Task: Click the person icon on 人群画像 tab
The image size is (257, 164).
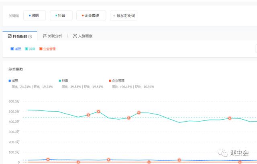Action: (75, 36)
